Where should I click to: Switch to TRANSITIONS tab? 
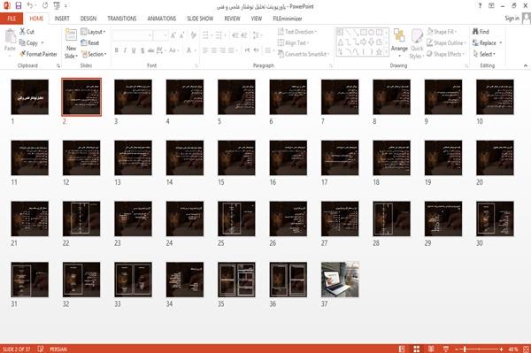coord(122,19)
